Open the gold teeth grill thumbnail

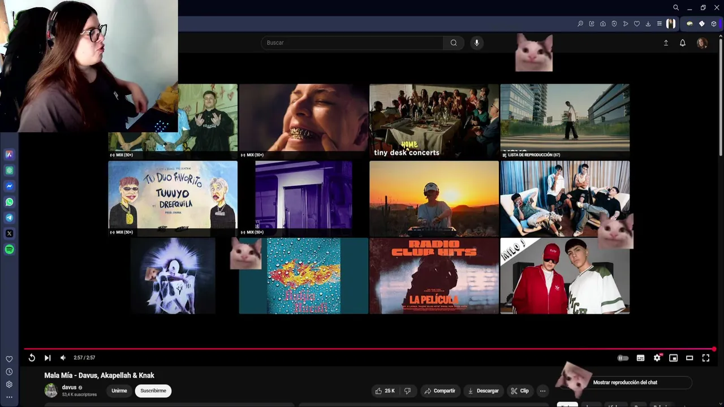304,122
